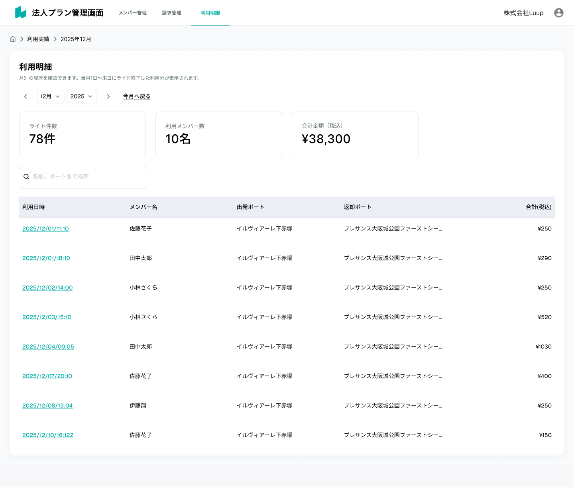The image size is (574, 499).
Task: Open the month dropdown showing 12月
Action: (50, 96)
